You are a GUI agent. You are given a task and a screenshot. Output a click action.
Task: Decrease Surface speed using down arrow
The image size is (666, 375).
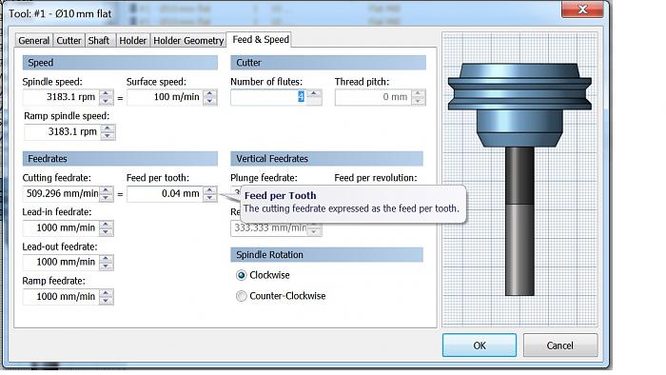210,101
